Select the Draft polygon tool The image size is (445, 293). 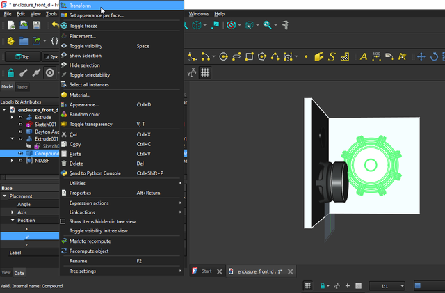coord(262,56)
